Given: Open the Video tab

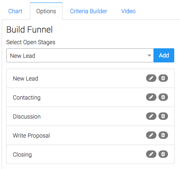Looking at the screenshot, I should [x=128, y=11].
